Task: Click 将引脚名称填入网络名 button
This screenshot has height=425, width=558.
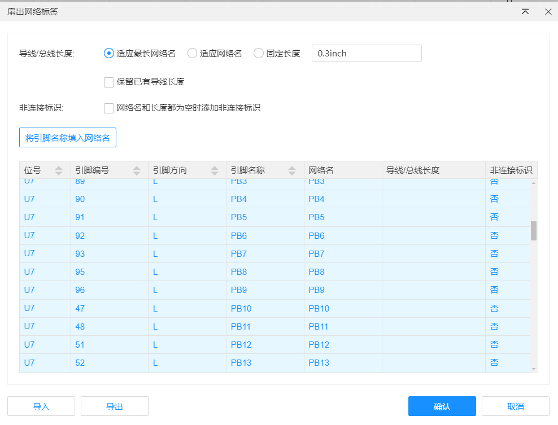Action: click(68, 137)
